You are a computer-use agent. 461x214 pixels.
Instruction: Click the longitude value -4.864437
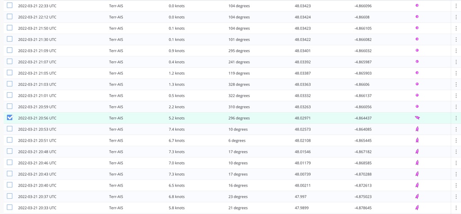tap(363, 118)
